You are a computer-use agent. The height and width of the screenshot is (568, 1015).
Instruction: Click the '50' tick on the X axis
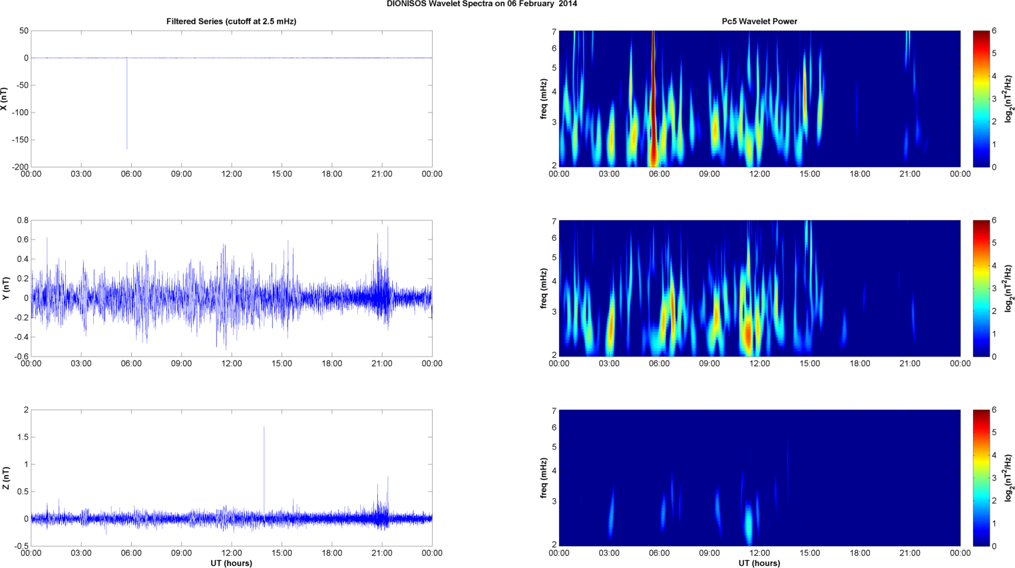tap(24, 31)
